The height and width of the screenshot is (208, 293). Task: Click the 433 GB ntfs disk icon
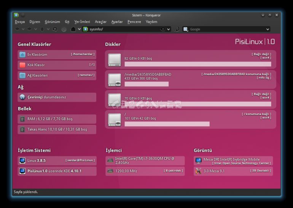(x=115, y=80)
